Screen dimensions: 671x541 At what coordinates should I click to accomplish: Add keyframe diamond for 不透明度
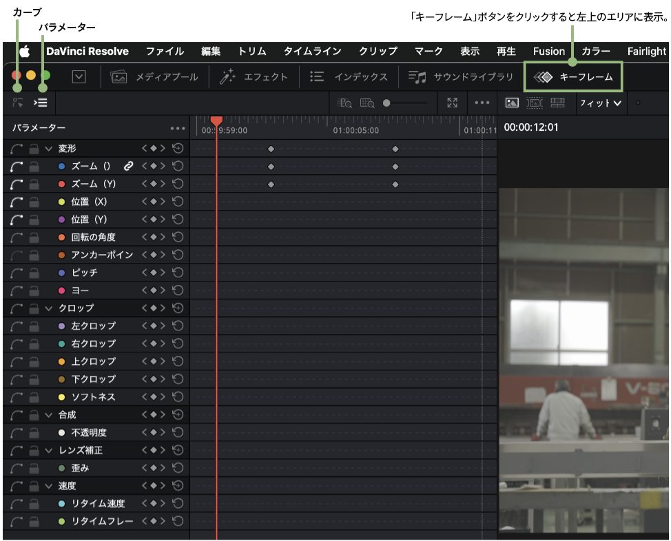[154, 433]
